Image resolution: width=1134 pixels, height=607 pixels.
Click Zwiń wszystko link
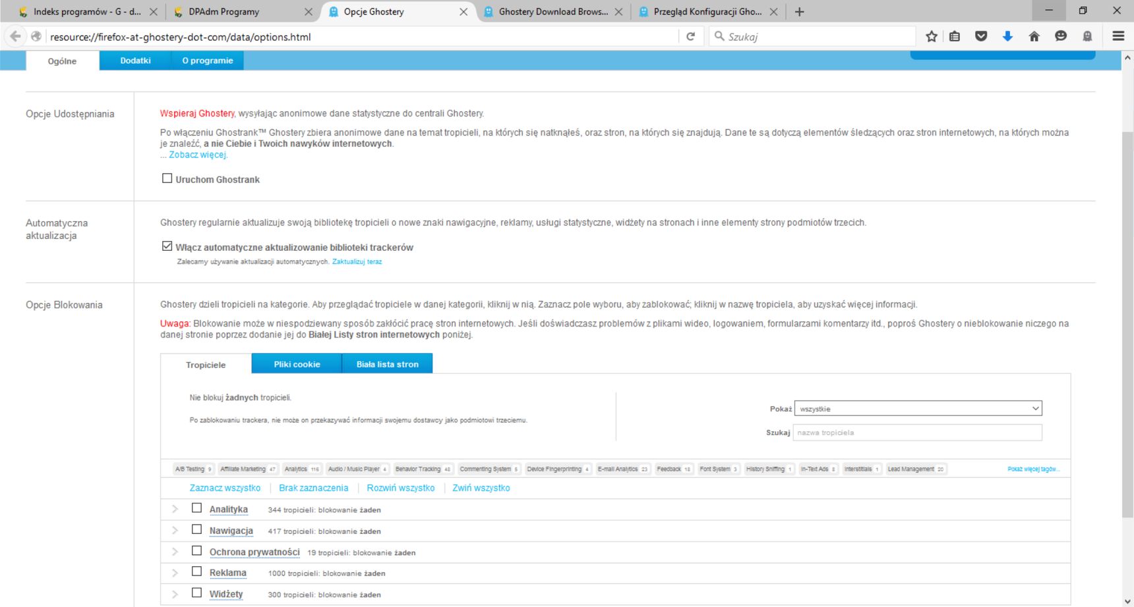click(x=481, y=488)
